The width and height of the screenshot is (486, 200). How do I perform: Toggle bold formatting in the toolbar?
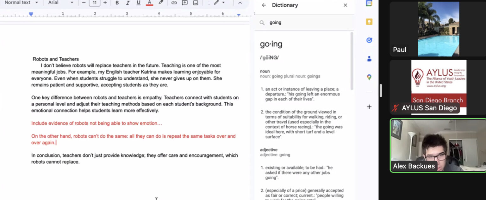tap(117, 3)
